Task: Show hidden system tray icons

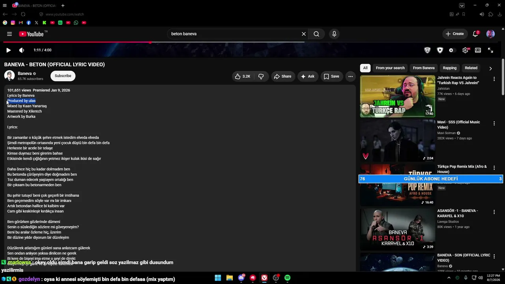Action: pyautogui.click(x=449, y=278)
